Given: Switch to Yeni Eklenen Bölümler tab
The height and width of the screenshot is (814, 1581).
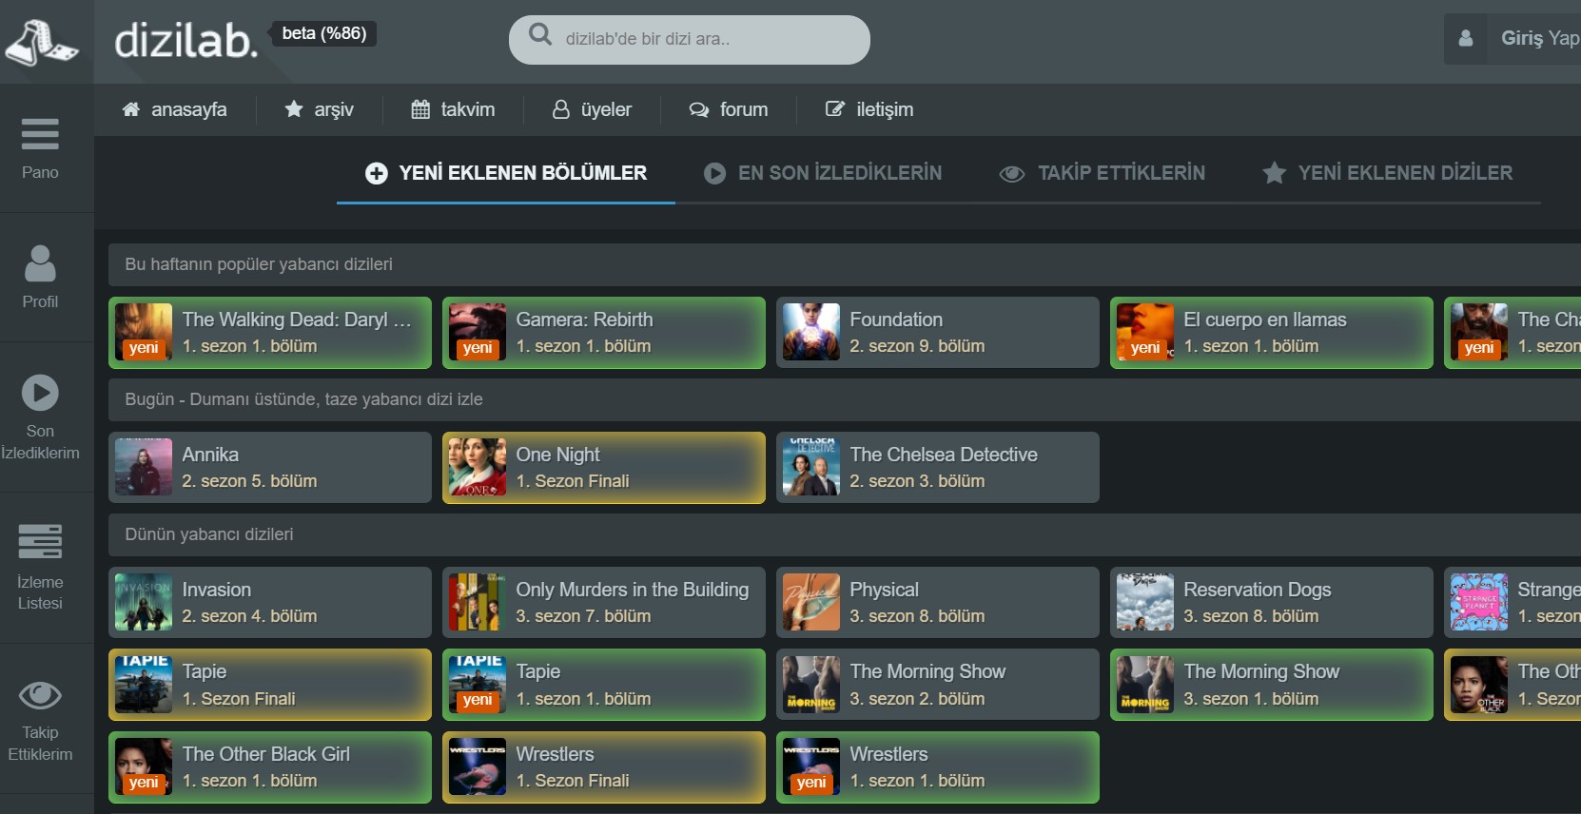Looking at the screenshot, I should coord(506,173).
